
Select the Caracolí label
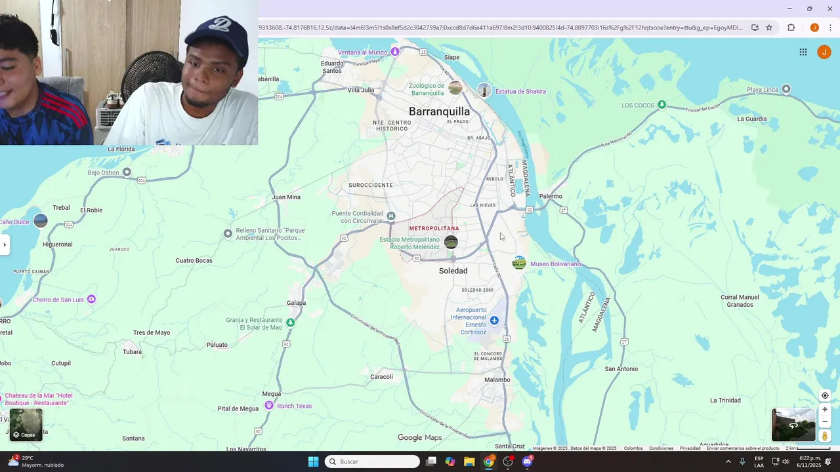pos(381,377)
